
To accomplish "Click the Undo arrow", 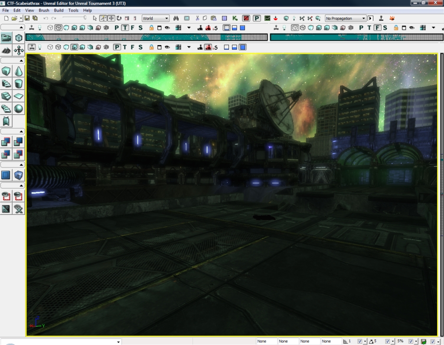I will (x=46, y=18).
